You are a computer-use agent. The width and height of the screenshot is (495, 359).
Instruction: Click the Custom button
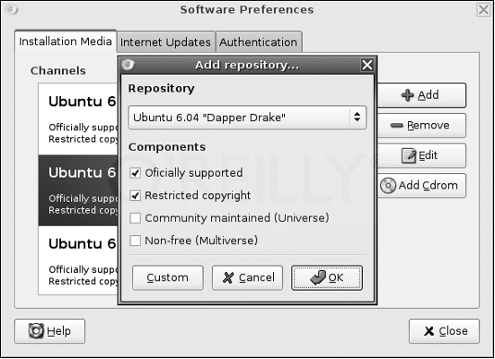[x=168, y=277]
